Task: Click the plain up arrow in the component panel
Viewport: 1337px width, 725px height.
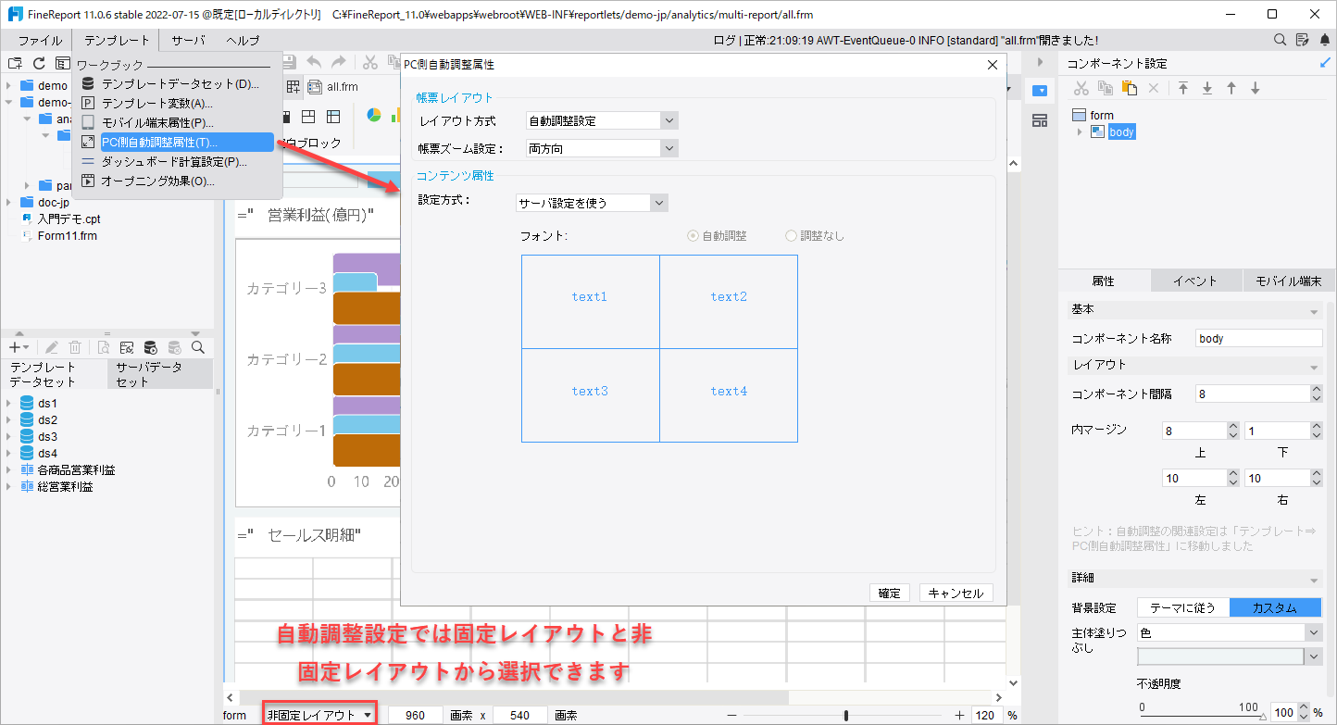Action: point(1231,88)
